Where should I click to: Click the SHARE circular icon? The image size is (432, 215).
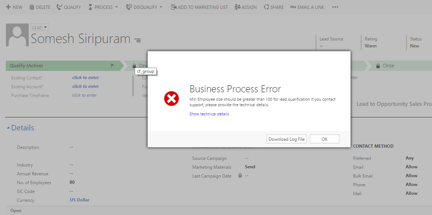pyautogui.click(x=266, y=7)
